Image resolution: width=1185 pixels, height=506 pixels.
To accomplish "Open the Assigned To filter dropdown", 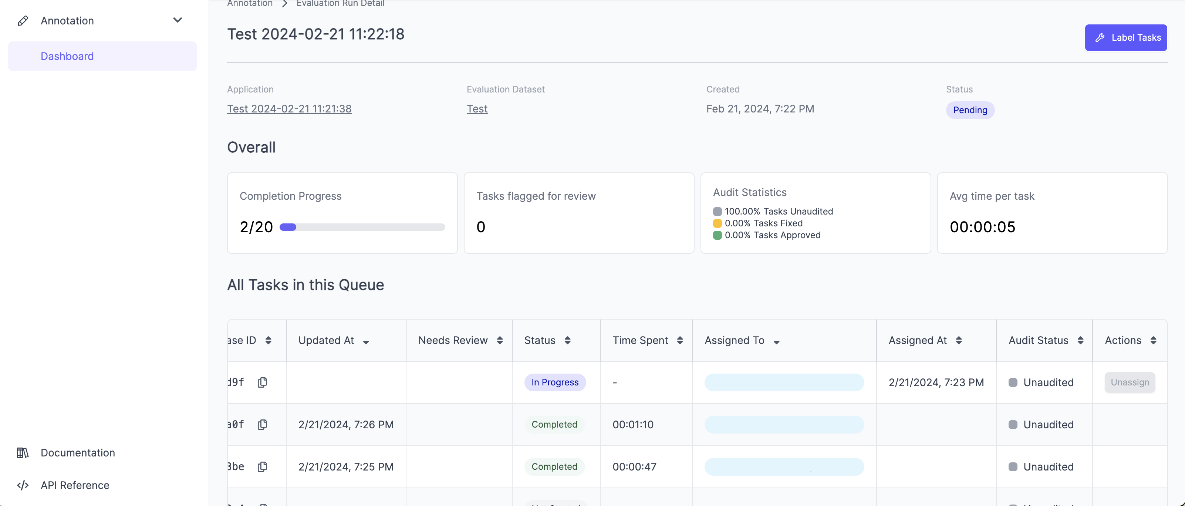I will pyautogui.click(x=777, y=342).
